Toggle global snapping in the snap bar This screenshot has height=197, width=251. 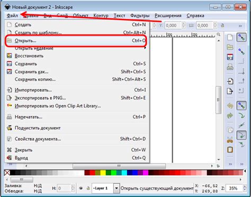241,37
